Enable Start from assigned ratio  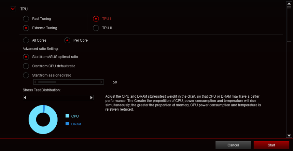(26, 75)
